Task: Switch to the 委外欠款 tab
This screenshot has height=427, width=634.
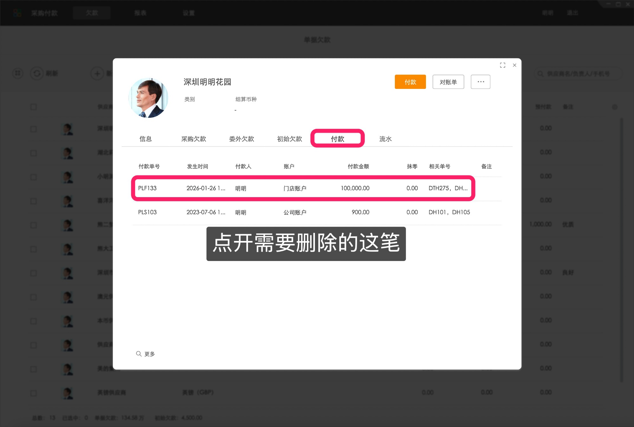Action: [242, 139]
